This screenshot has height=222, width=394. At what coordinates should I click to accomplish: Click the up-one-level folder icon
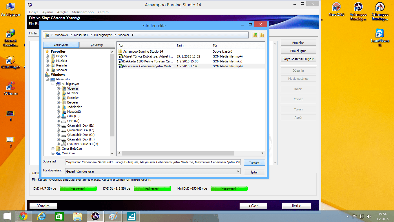[x=255, y=35]
